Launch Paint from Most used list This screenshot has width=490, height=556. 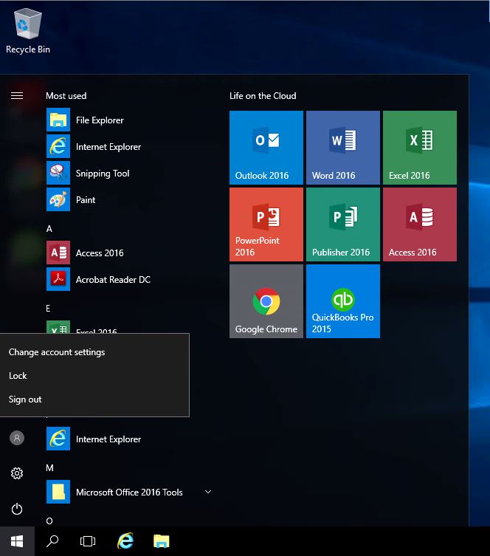click(x=129, y=199)
